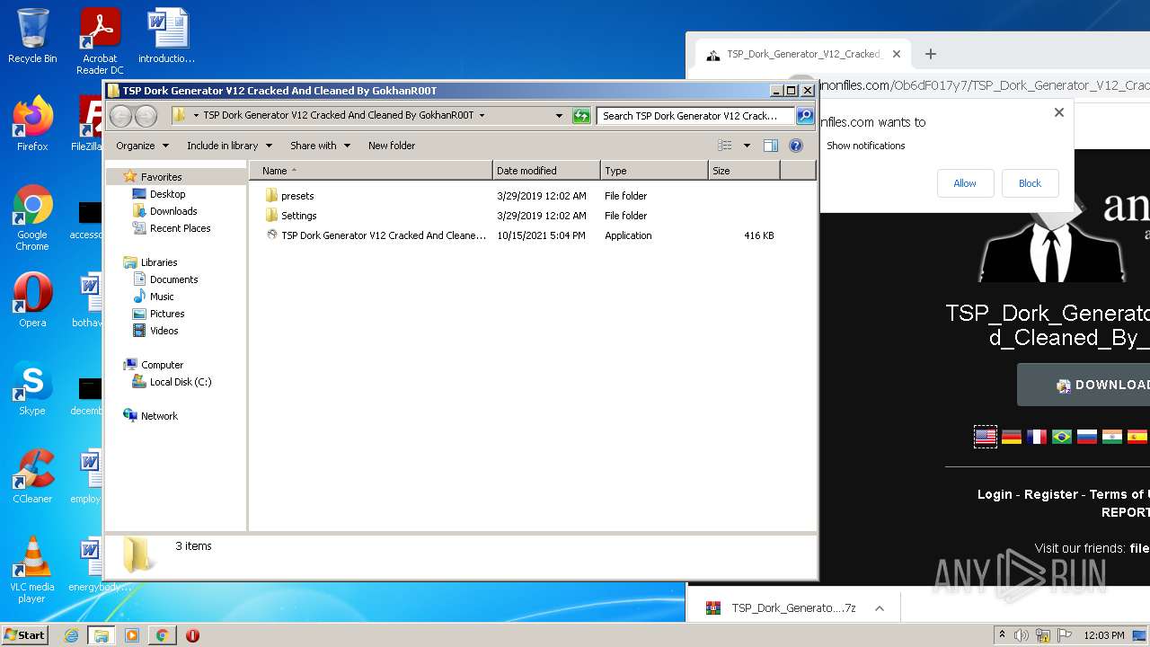Click the Change your view icon
This screenshot has width=1150, height=647.
pos(725,146)
